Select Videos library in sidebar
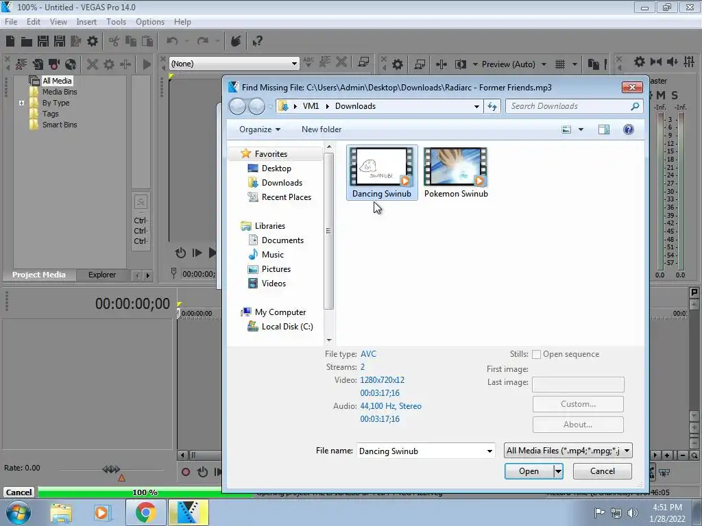702x526 pixels. tap(274, 284)
